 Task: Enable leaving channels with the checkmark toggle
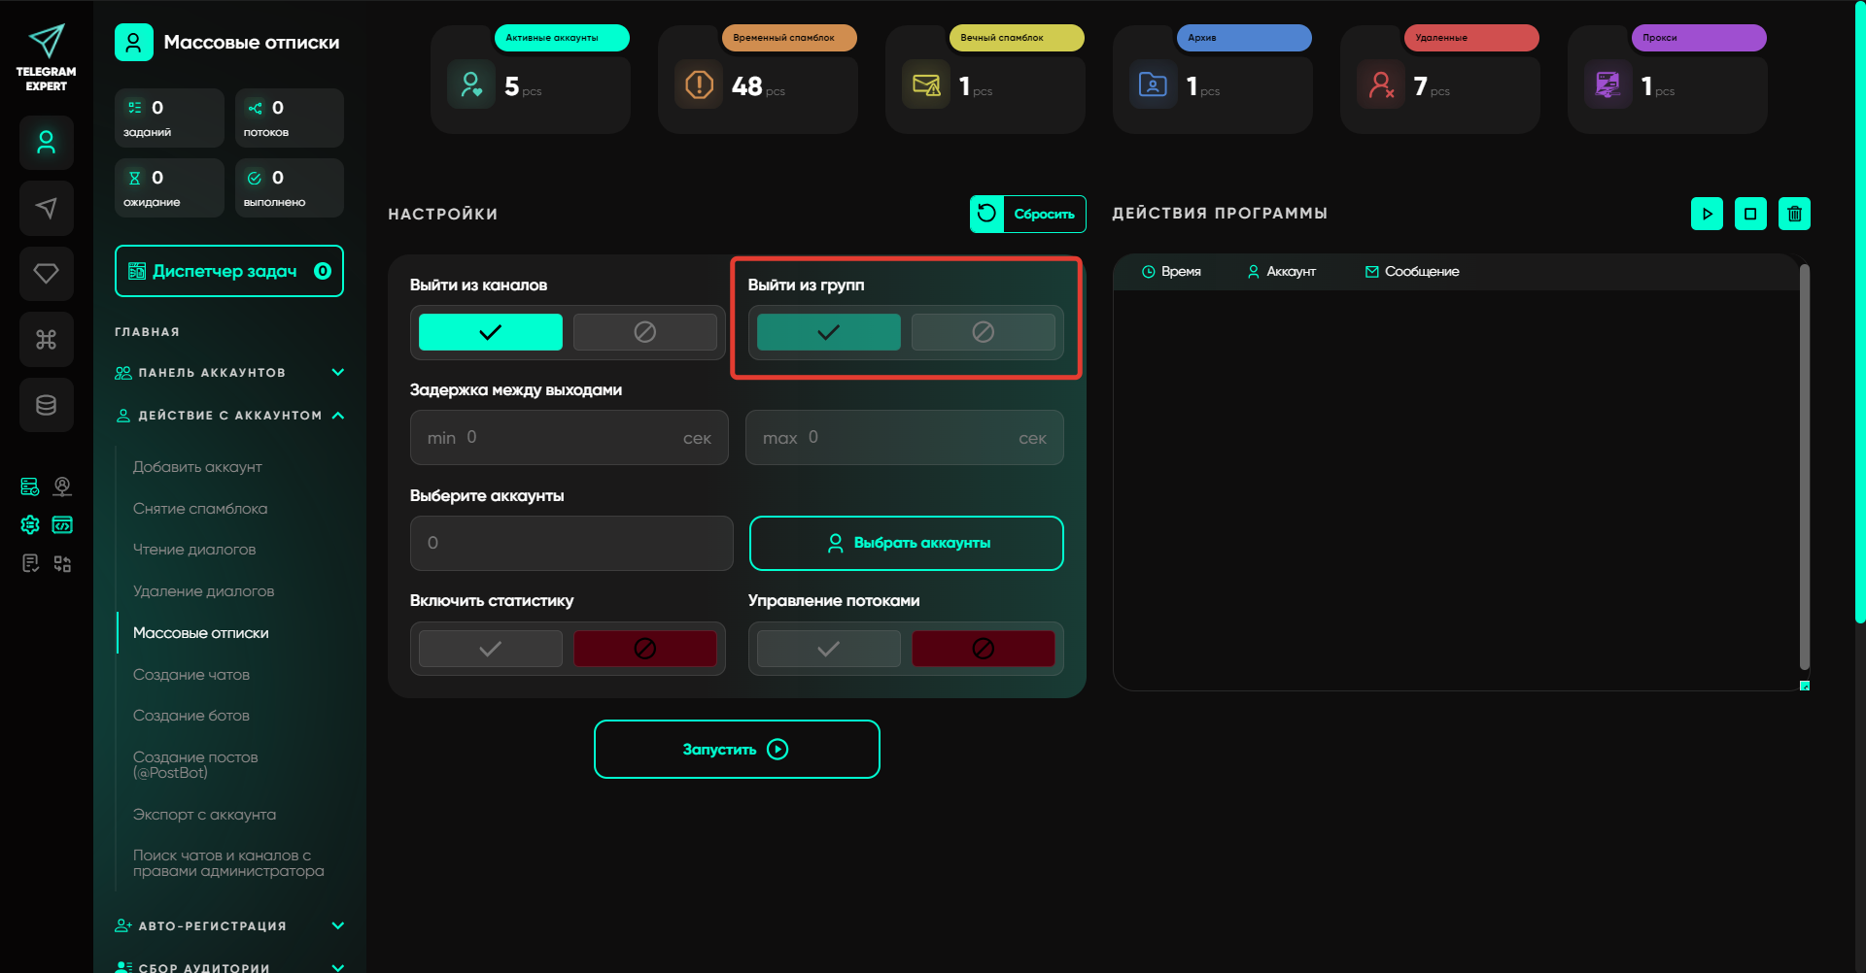(490, 332)
